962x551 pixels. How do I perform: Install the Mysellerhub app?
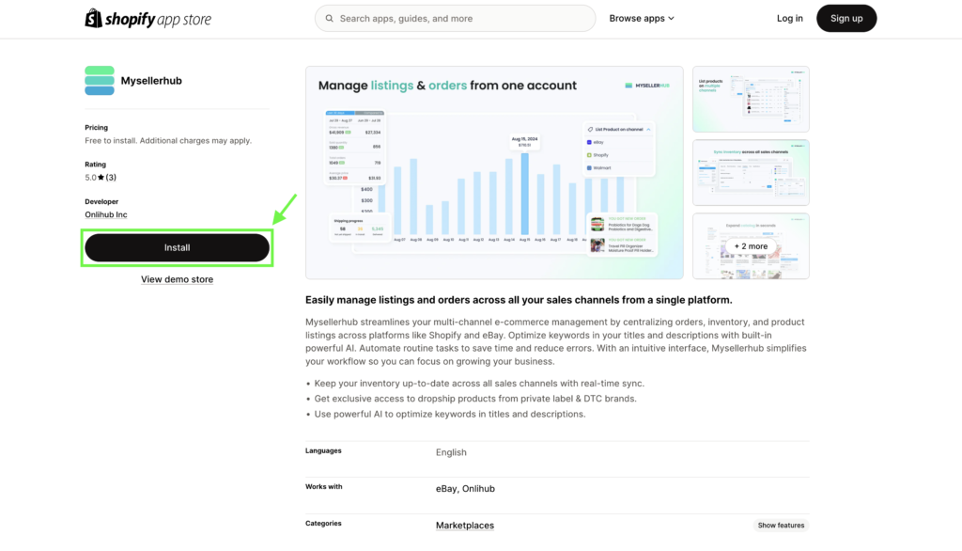pos(177,247)
